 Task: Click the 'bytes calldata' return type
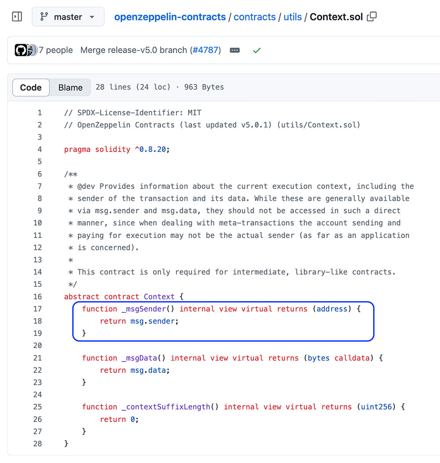[339, 358]
